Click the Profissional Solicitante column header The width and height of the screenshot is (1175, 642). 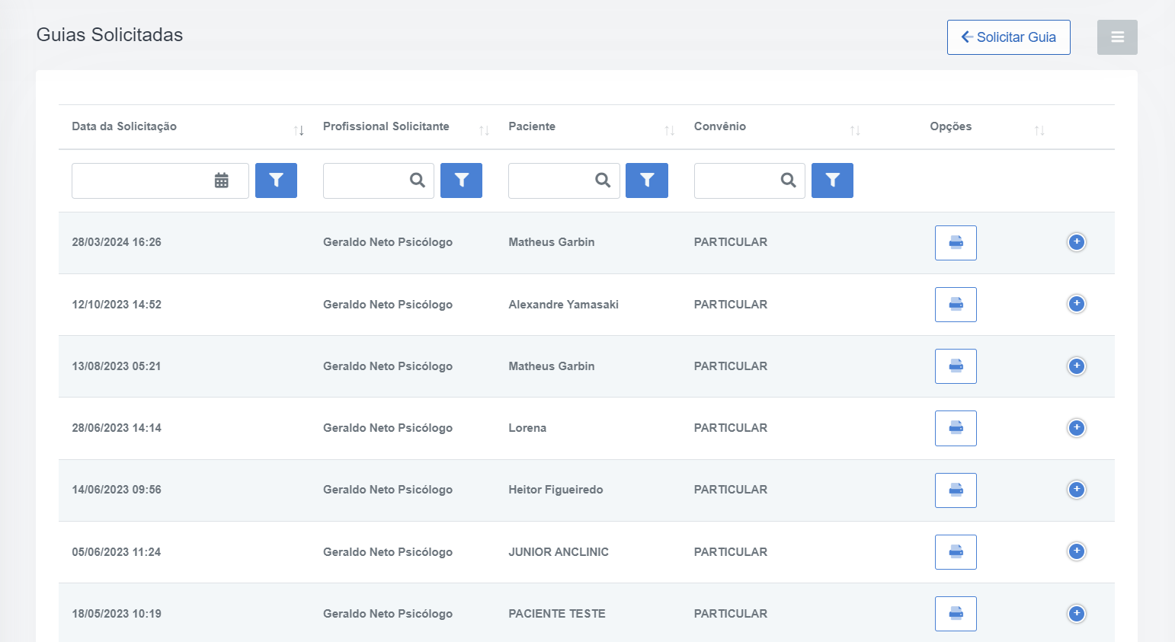386,126
